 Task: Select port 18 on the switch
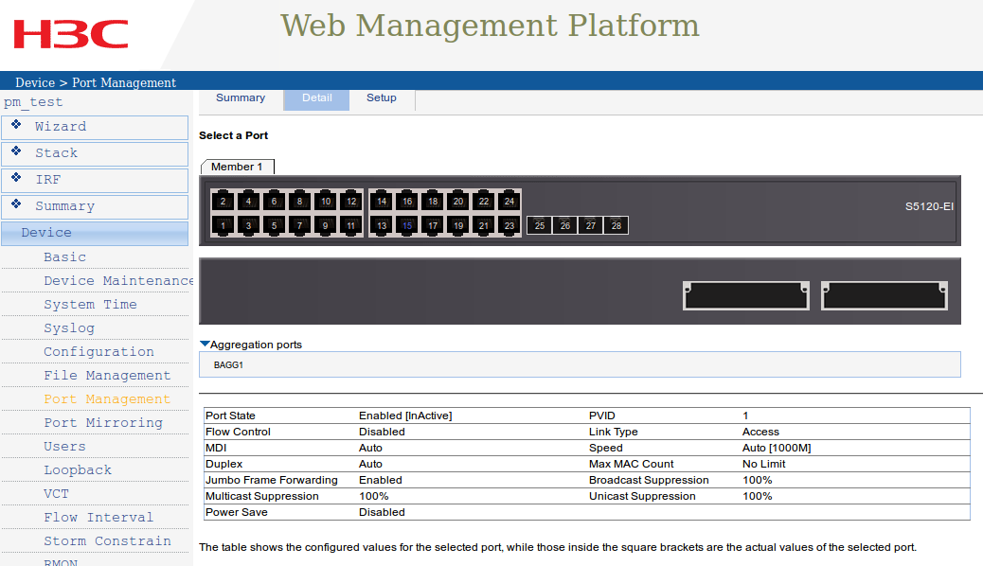click(433, 202)
